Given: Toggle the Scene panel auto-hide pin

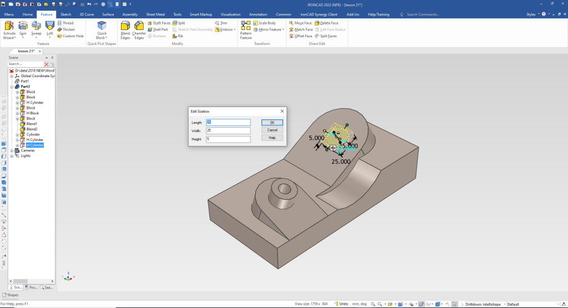Looking at the screenshot, I should [52, 58].
